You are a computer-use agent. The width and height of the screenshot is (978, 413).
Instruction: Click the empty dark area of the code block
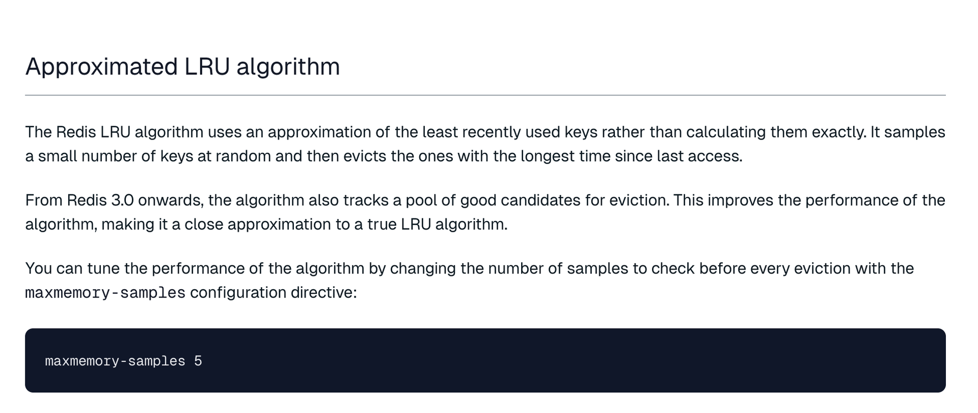[x=560, y=361]
